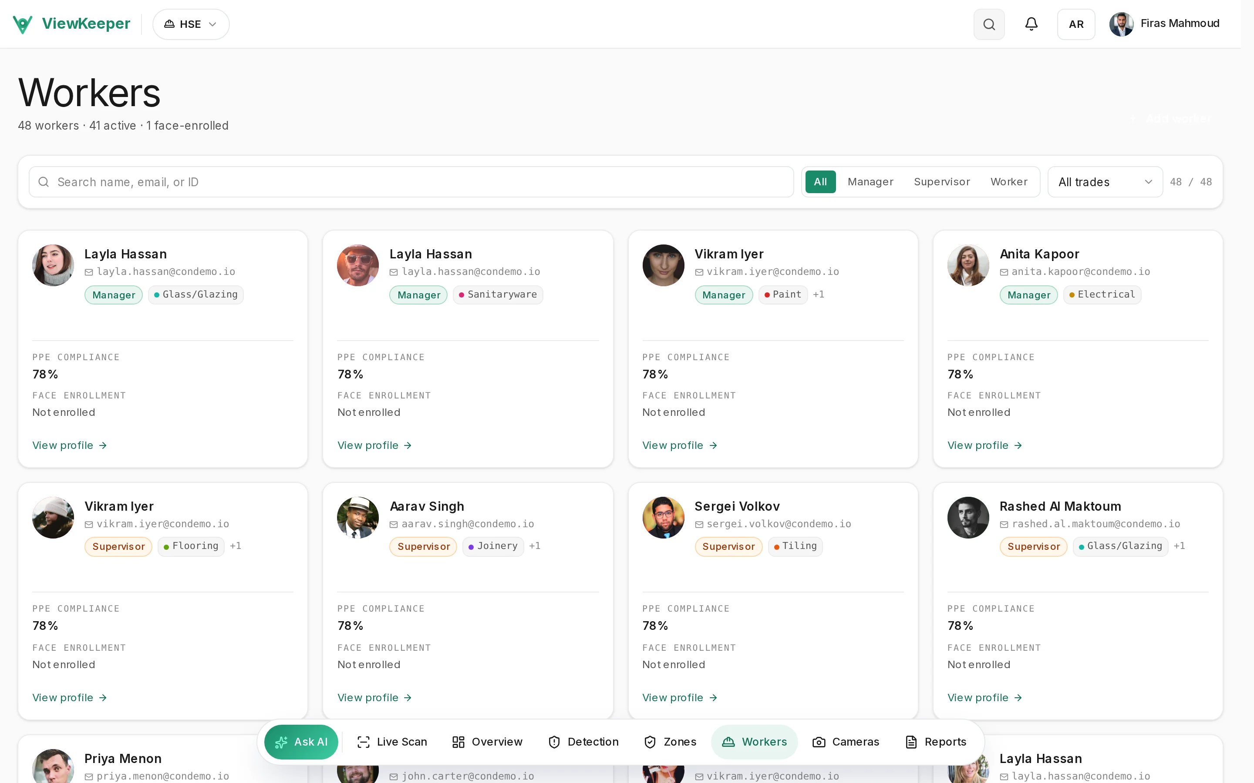Open Firas Mahmoud's user menu
1254x783 pixels.
1164,24
